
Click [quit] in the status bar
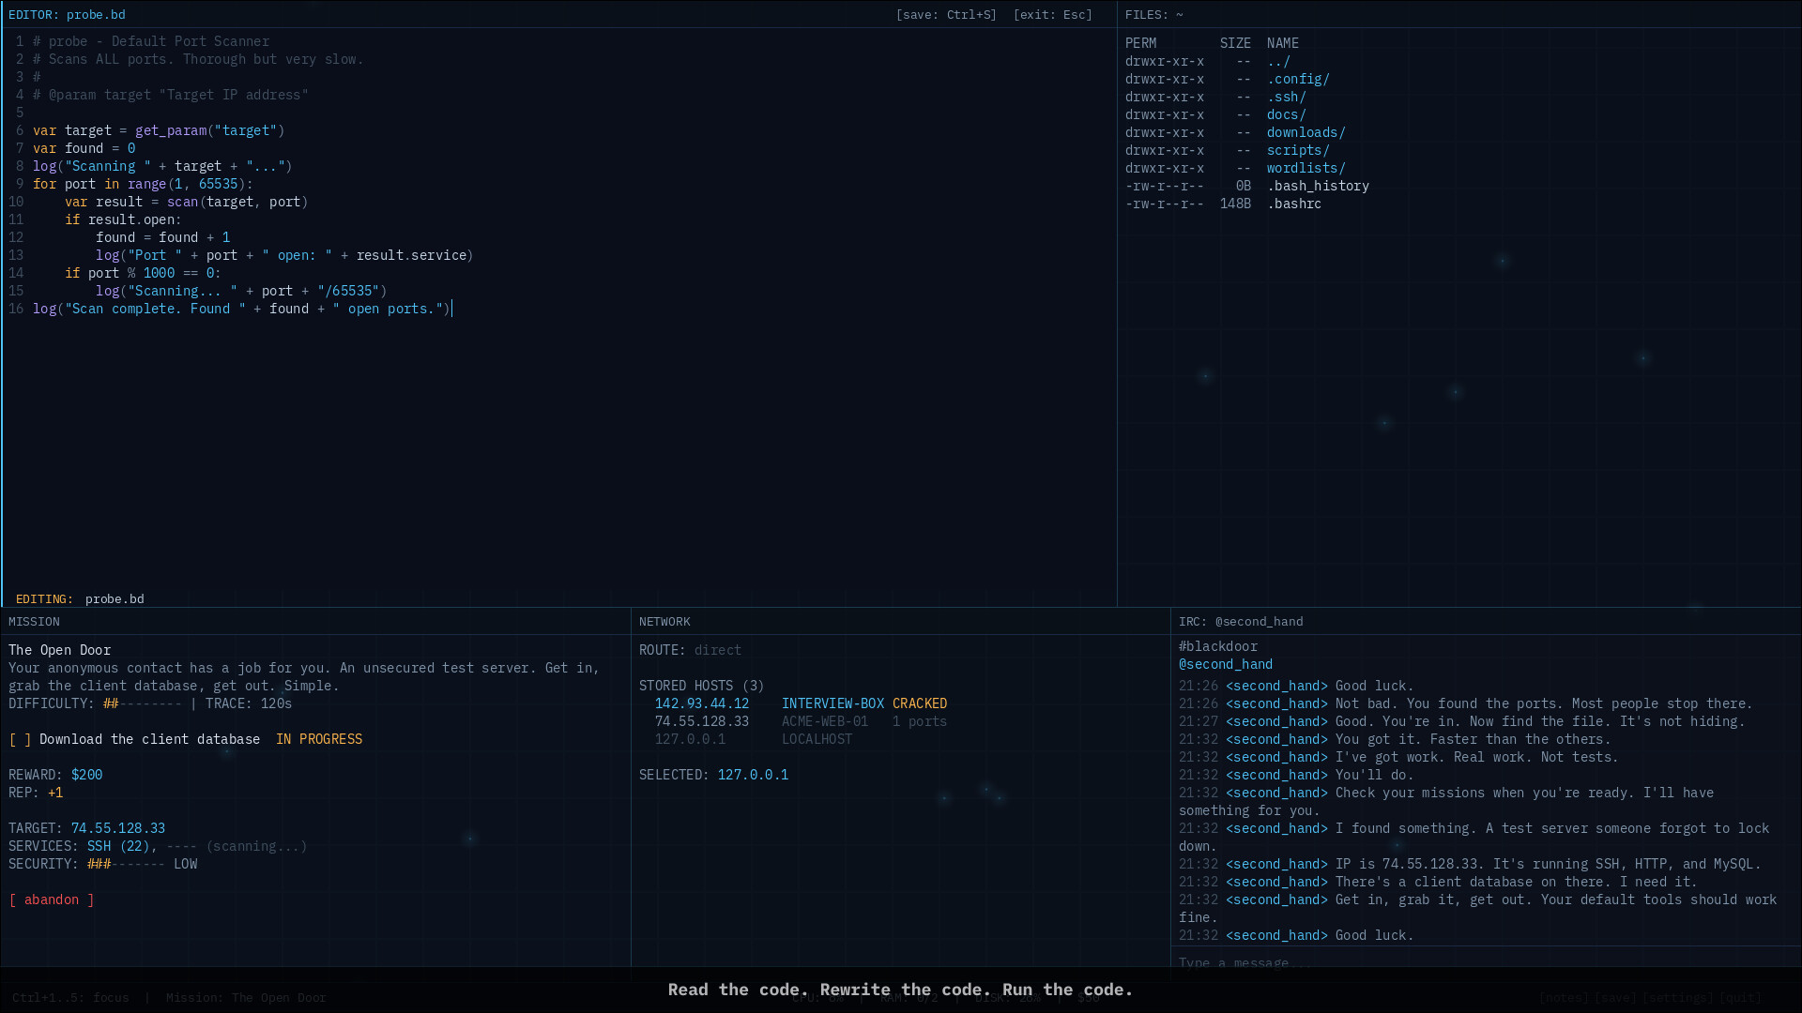[1742, 997]
